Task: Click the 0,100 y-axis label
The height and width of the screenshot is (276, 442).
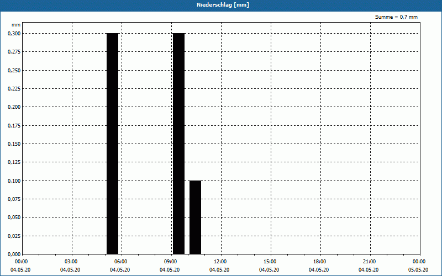Action: click(14, 181)
